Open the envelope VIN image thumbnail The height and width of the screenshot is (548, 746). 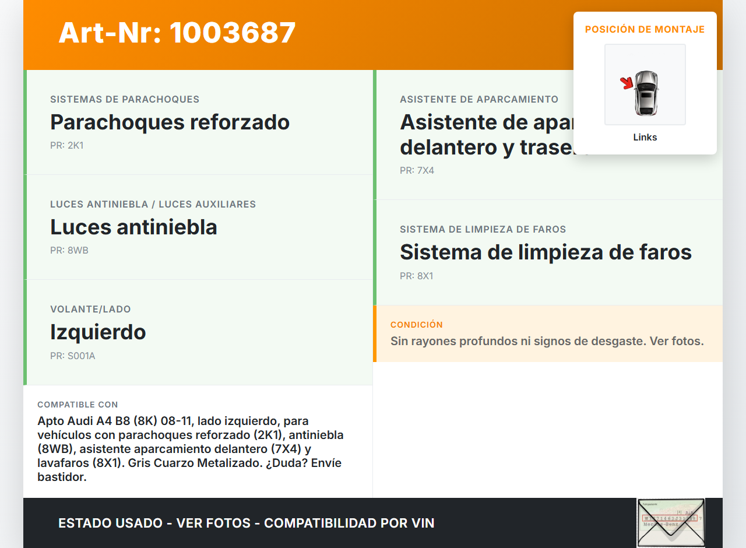(x=671, y=523)
